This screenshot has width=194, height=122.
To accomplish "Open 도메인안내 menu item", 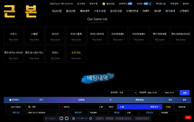I will click(x=132, y=11).
